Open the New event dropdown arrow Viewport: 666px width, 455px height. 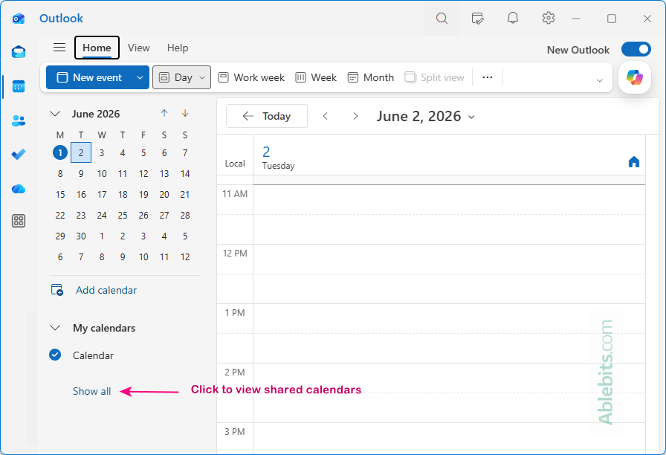coord(140,77)
